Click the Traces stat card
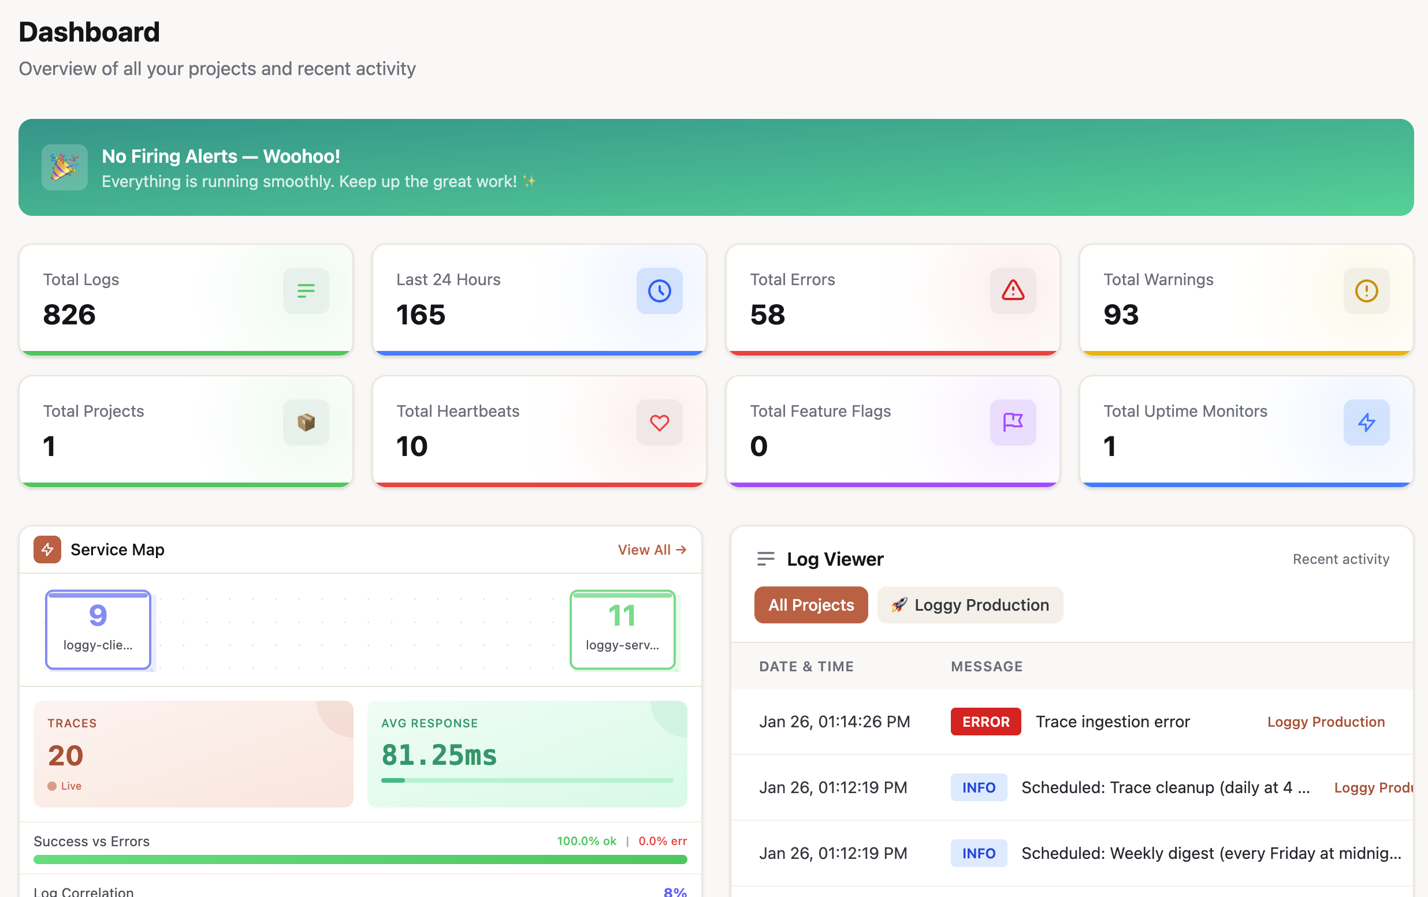Screen dimensions: 1428x897 [x=193, y=754]
